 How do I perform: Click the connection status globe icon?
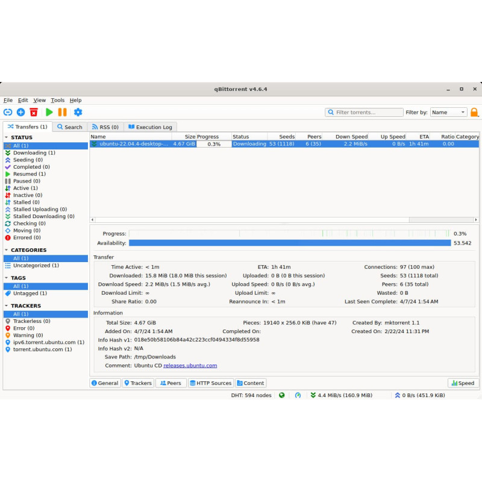[281, 395]
